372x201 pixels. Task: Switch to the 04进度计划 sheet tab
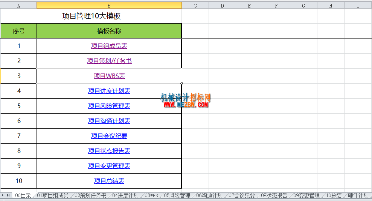(x=125, y=196)
